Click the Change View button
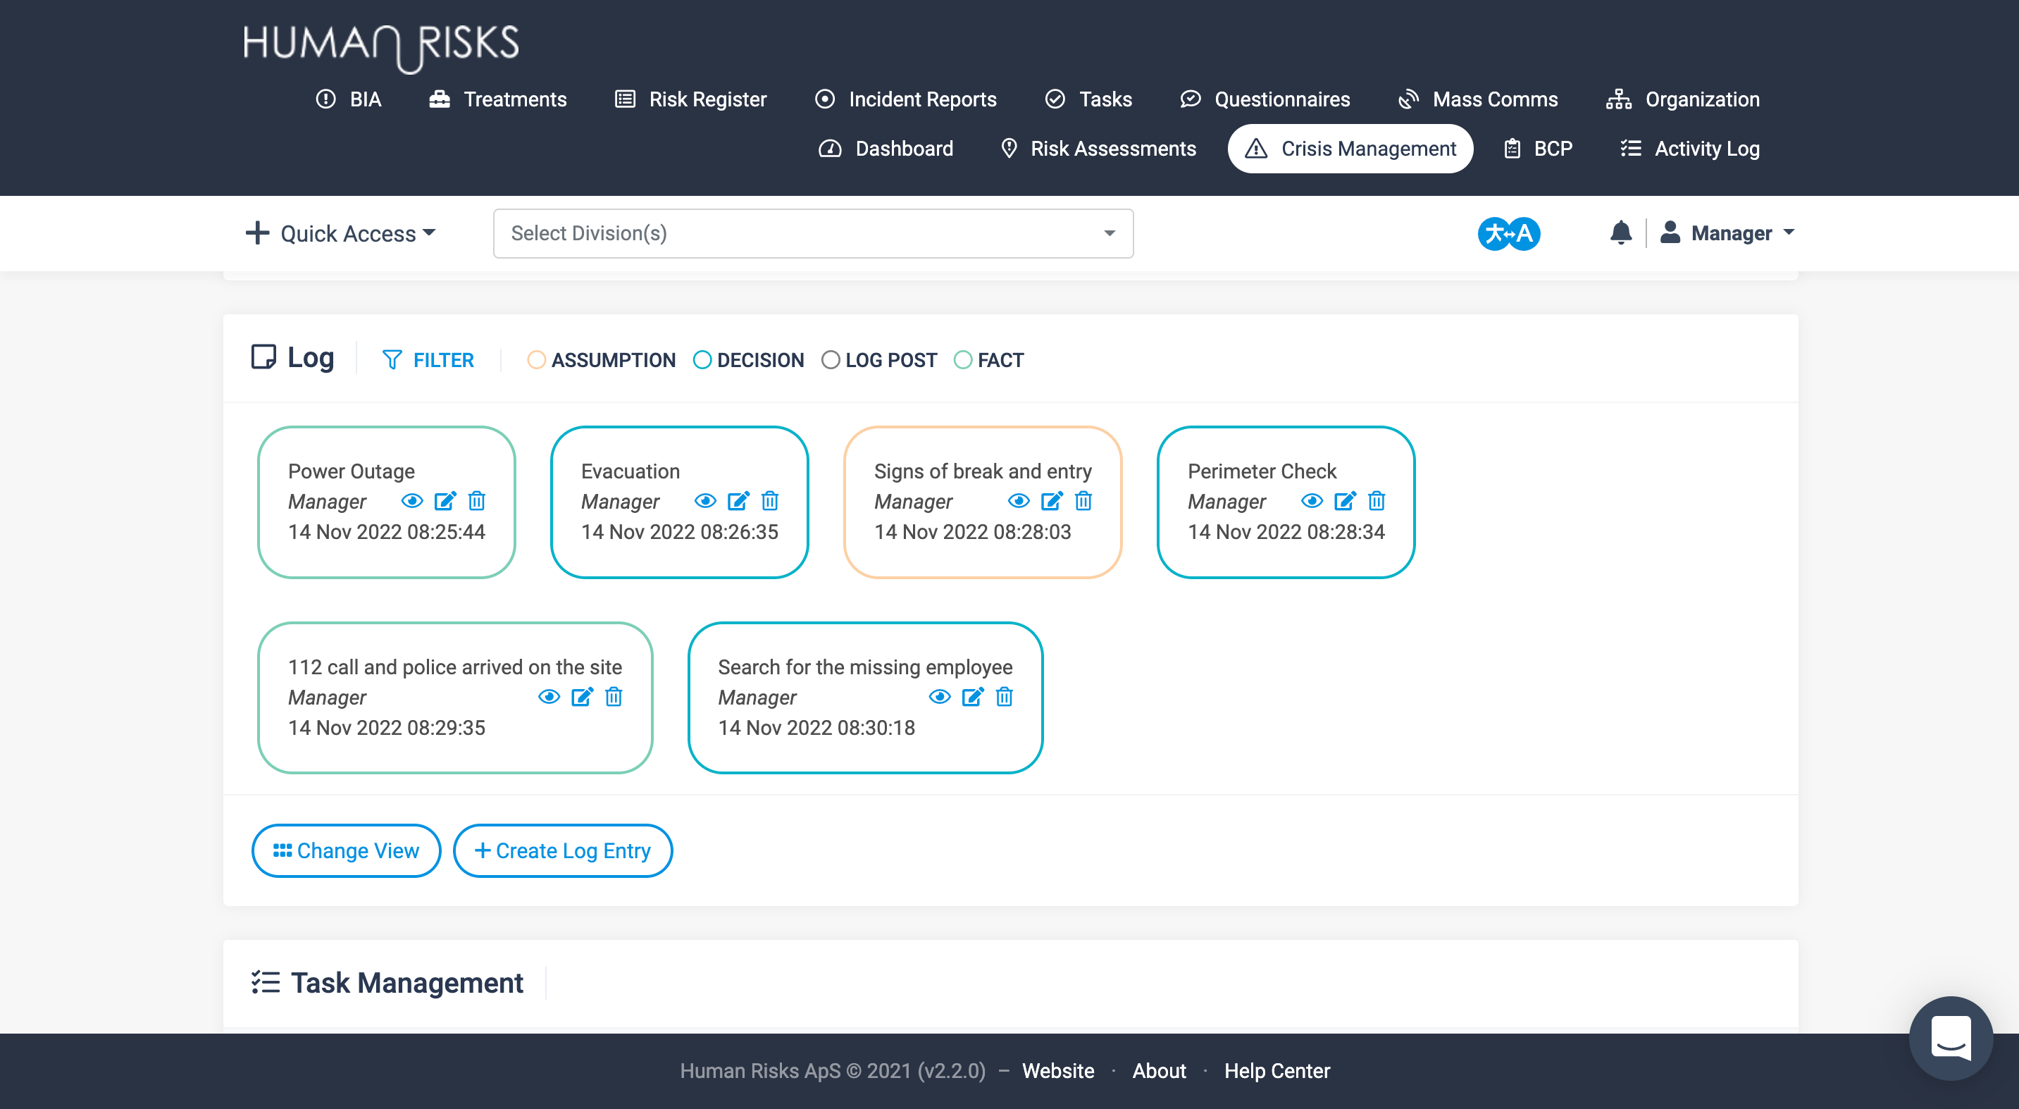Viewport: 2019px width, 1109px height. click(x=345, y=851)
